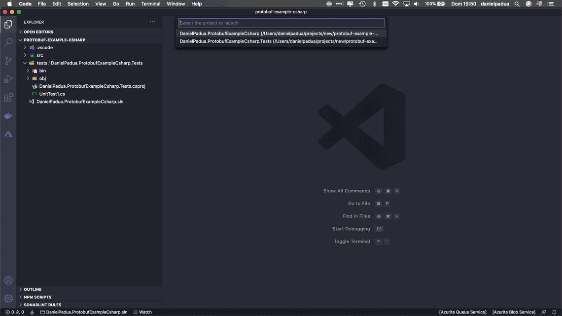Expand the NPM SCRIPTS section
The width and height of the screenshot is (562, 316).
click(37, 297)
